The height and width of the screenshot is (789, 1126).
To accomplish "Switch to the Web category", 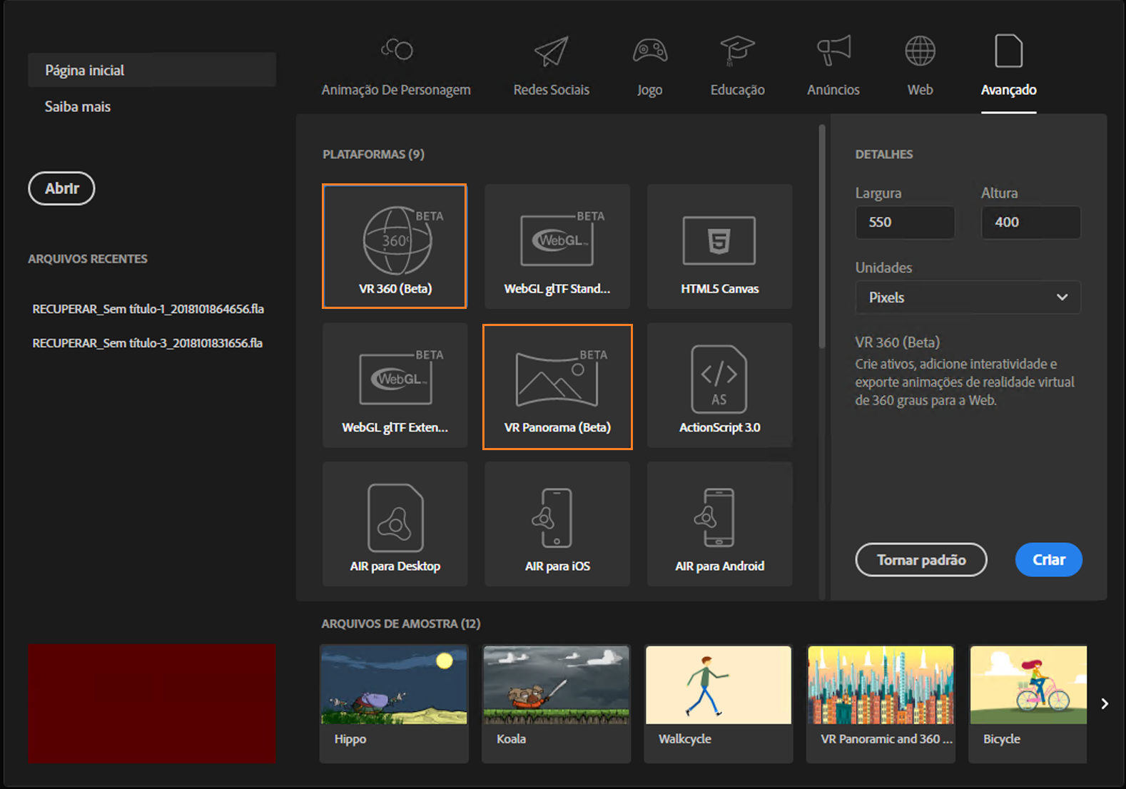I will point(920,68).
